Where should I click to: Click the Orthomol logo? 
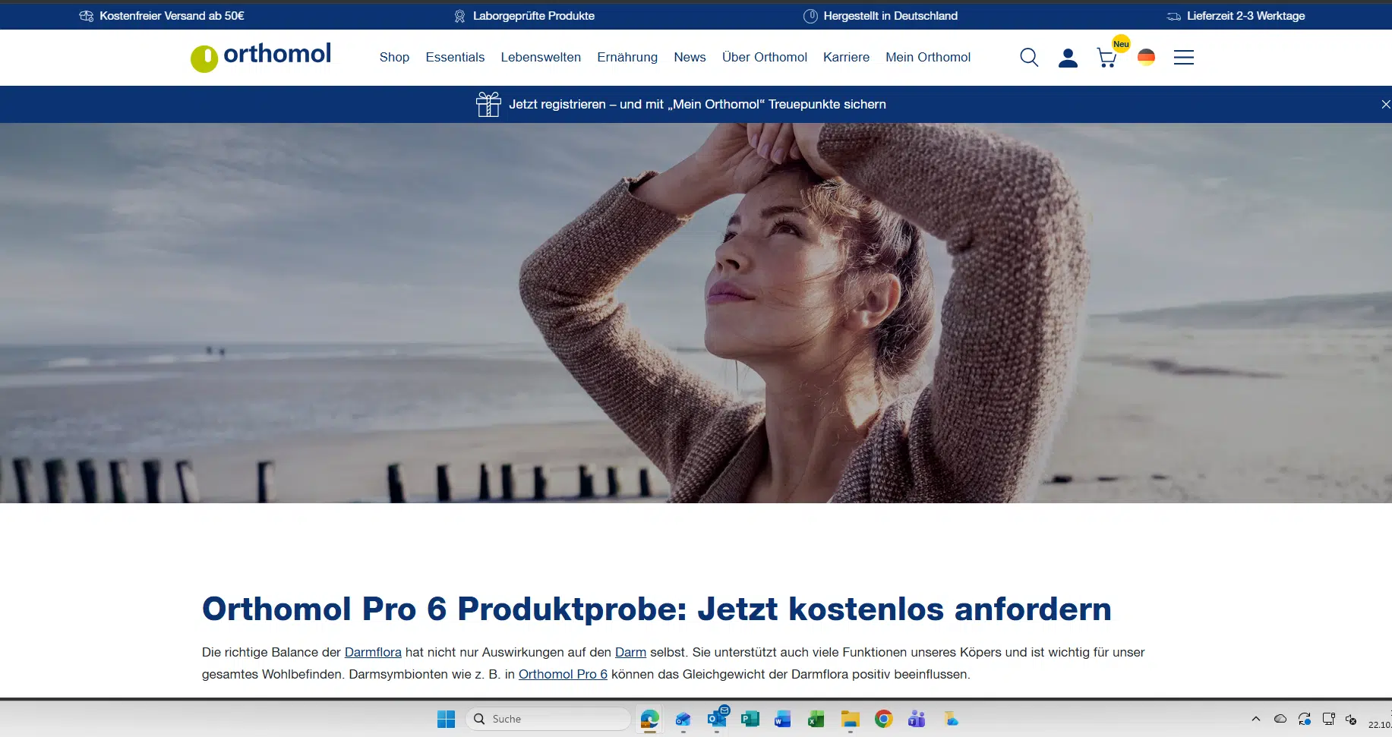(260, 57)
